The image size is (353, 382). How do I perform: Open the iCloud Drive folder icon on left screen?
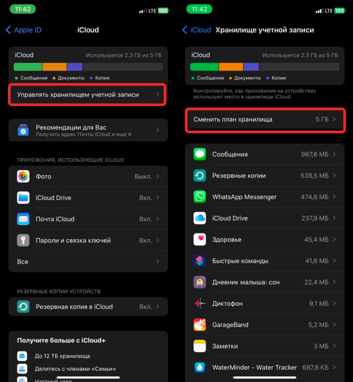point(23,198)
